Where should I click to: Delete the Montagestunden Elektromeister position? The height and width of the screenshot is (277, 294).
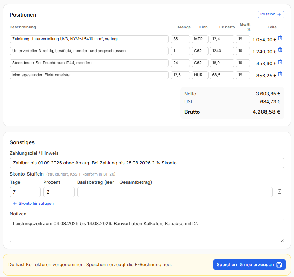pos(280,74)
